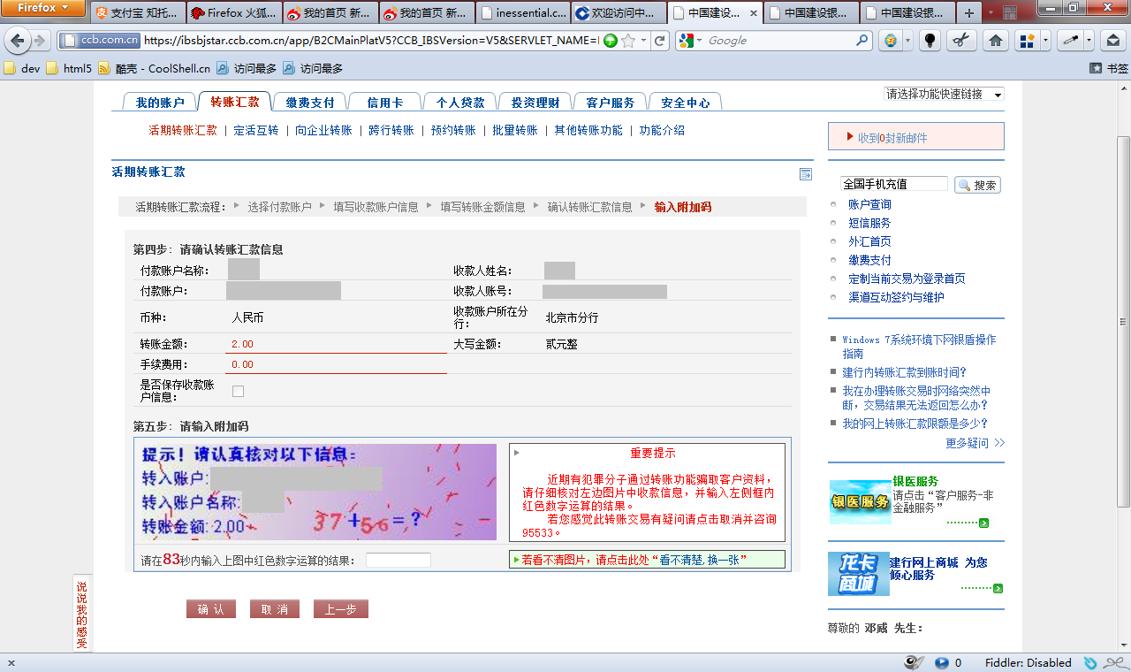This screenshot has width=1131, height=672.
Task: Switch to the 信用卡 tab
Action: (x=385, y=103)
